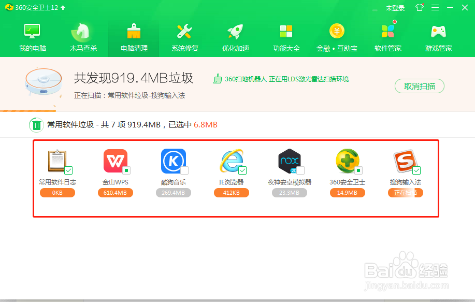Click the 酷狗音乐 app icon

click(174, 161)
